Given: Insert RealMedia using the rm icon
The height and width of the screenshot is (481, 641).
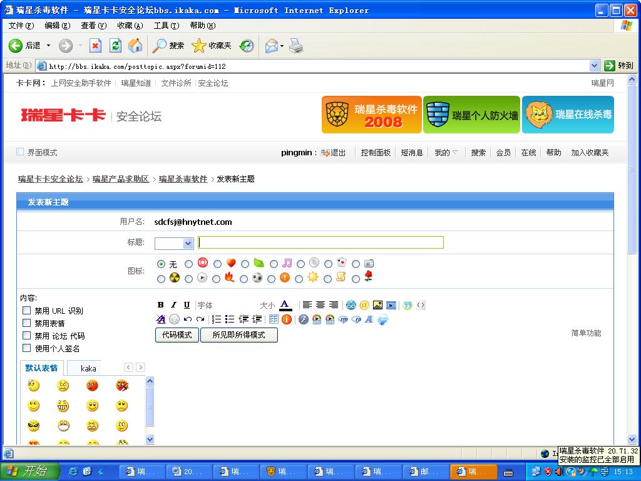Looking at the screenshot, I should coord(343,319).
